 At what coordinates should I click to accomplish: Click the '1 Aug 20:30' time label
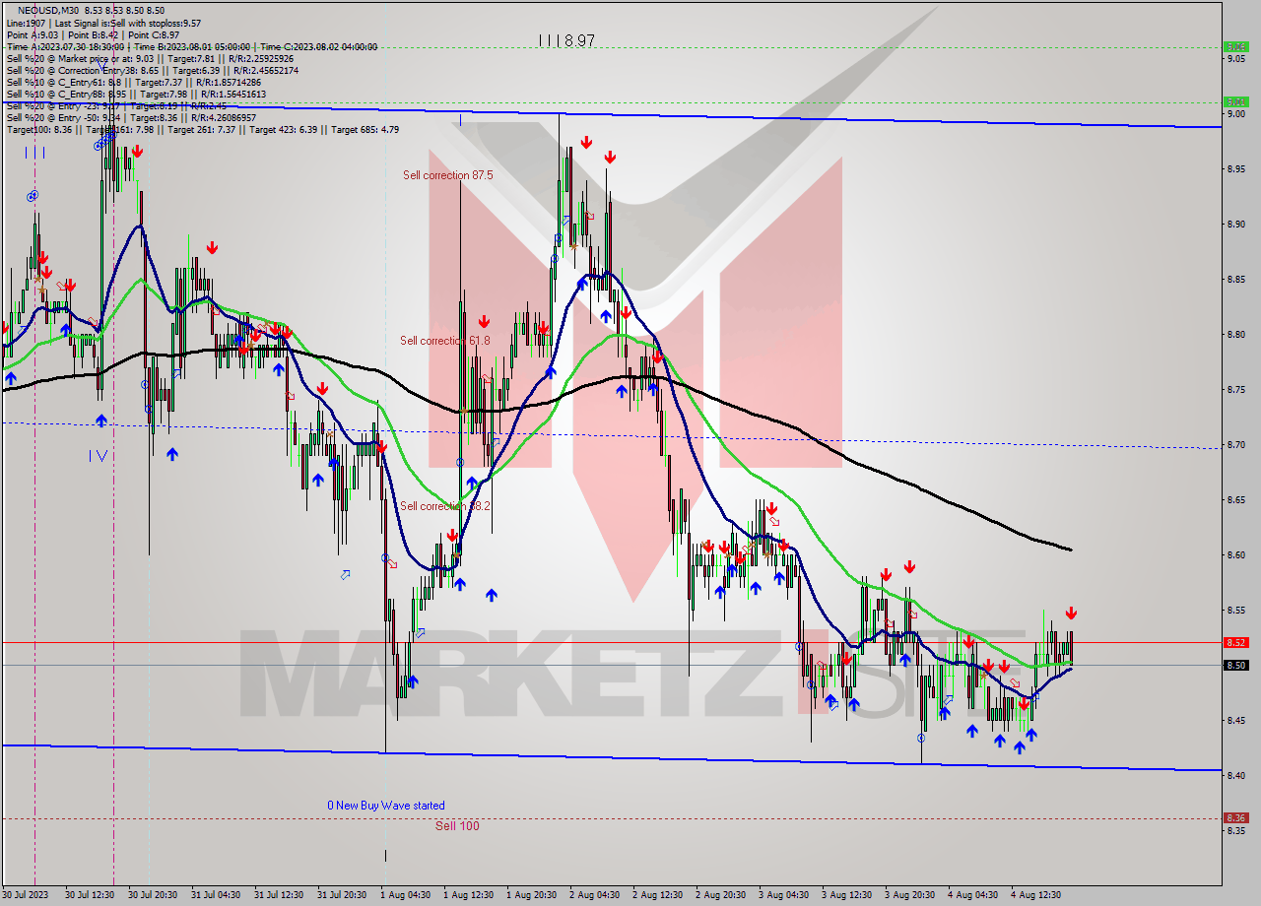pyautogui.click(x=532, y=895)
